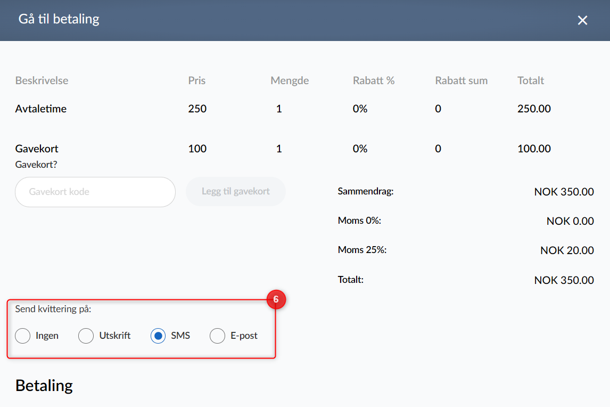Select the SMS receipt radio button

(158, 336)
